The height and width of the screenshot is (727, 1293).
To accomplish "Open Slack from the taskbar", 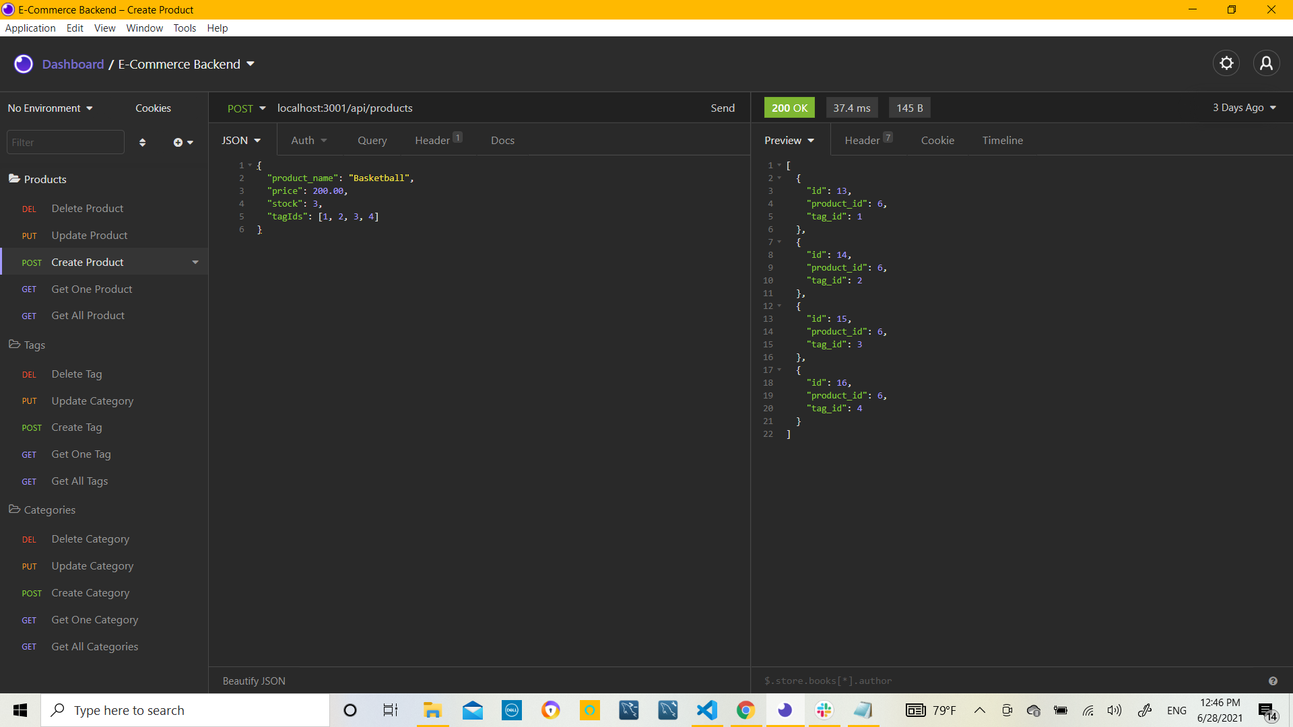I will point(824,709).
